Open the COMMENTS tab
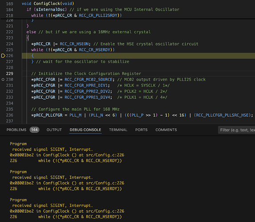This screenshot has width=255, height=222. [166, 130]
